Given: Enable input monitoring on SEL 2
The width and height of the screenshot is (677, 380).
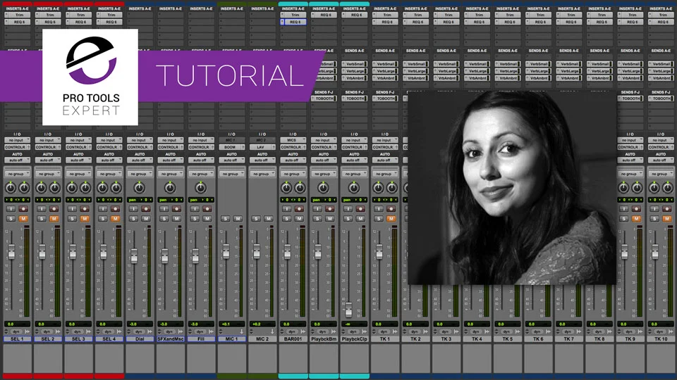Looking at the screenshot, I should coord(41,209).
